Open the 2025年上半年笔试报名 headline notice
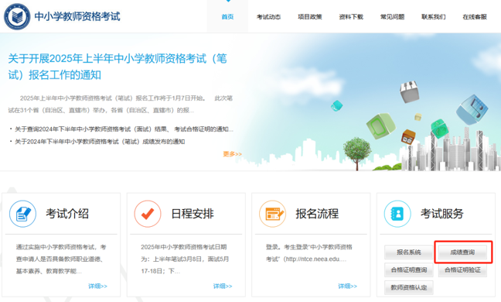The height and width of the screenshot is (302, 501). pyautogui.click(x=118, y=67)
